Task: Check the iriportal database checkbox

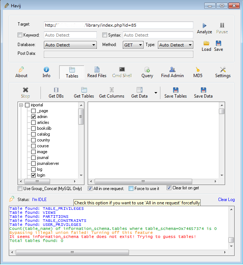Action: click(27, 105)
